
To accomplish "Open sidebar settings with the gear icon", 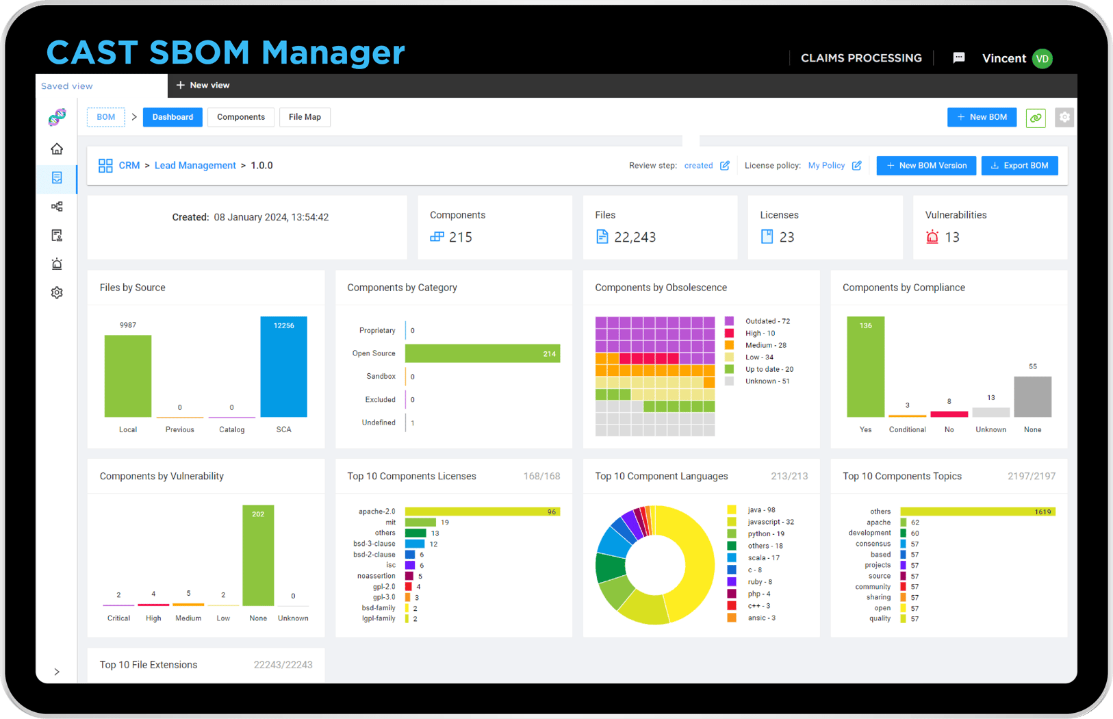I will point(57,292).
